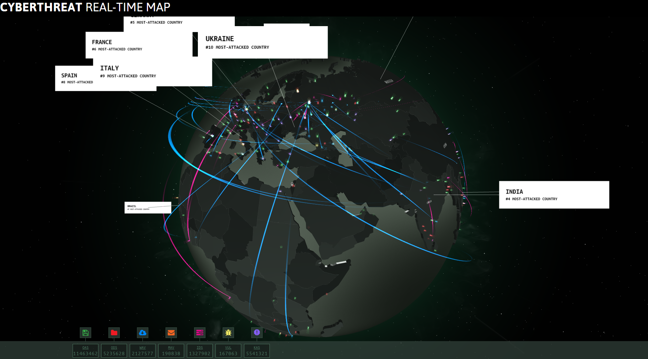The image size is (648, 359).
Task: Toggle the red folder ODS icon
Action: point(114,333)
